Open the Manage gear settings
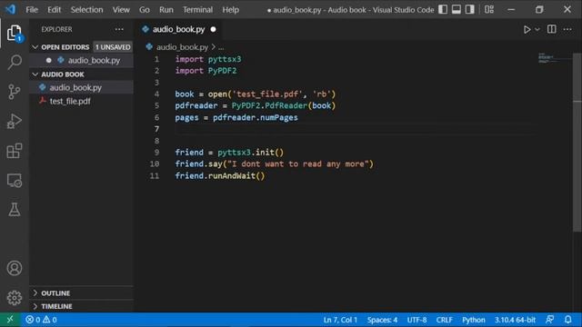582x327 pixels. click(x=15, y=297)
